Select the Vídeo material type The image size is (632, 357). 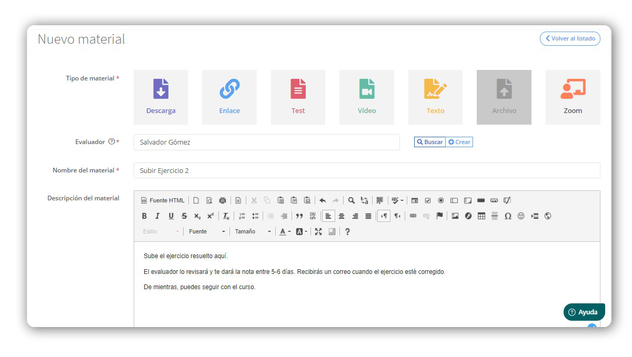(367, 97)
